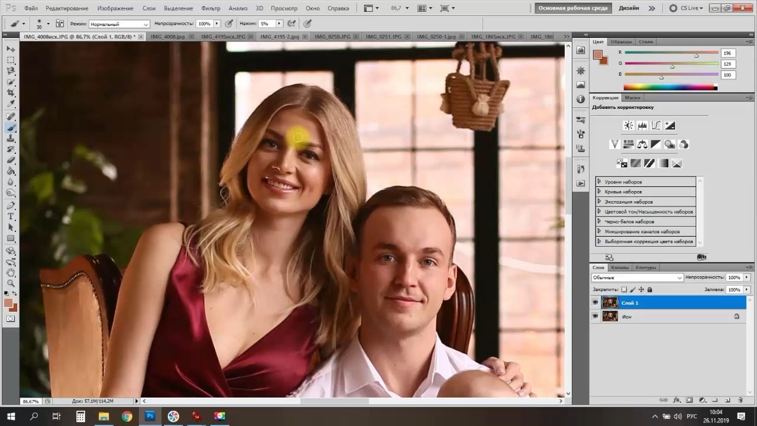Create a new layer in Layers panel
Screen dimensions: 757x426
pyautogui.click(x=727, y=401)
